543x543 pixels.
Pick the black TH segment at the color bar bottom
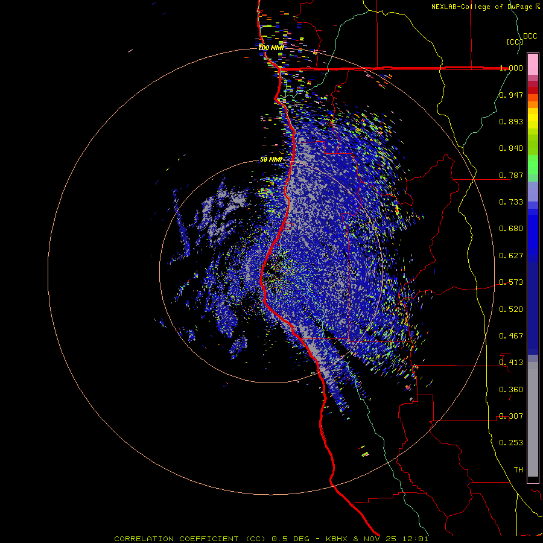pos(533,479)
